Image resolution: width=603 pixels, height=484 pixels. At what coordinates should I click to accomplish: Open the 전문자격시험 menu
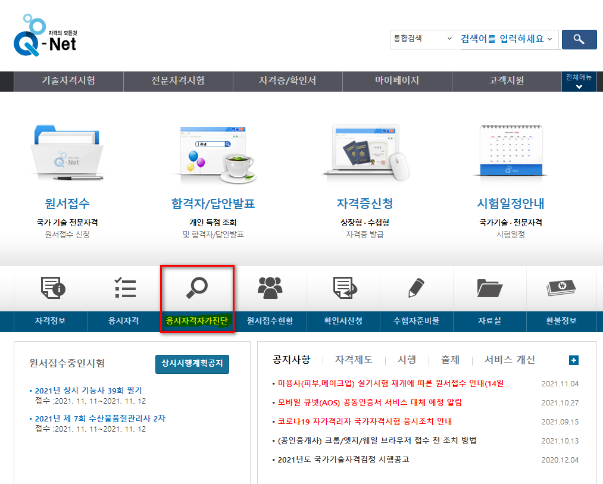point(178,81)
